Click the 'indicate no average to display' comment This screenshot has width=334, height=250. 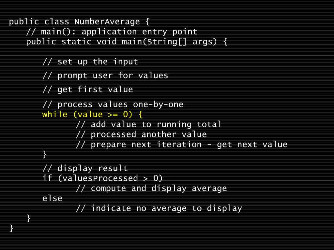pos(159,208)
